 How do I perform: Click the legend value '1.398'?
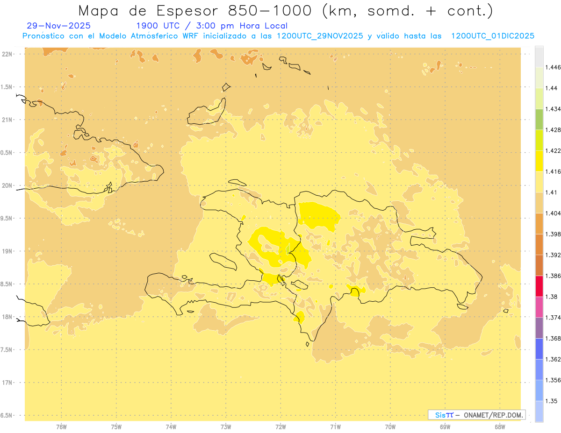pyautogui.click(x=553, y=234)
